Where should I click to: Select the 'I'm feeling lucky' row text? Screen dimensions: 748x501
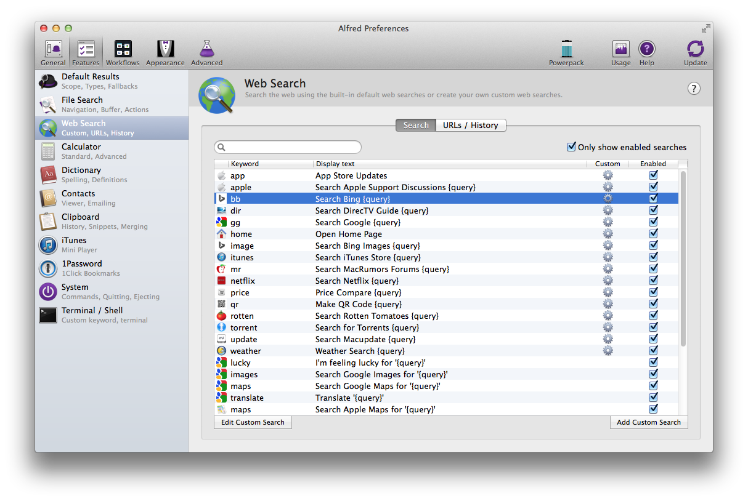click(370, 363)
